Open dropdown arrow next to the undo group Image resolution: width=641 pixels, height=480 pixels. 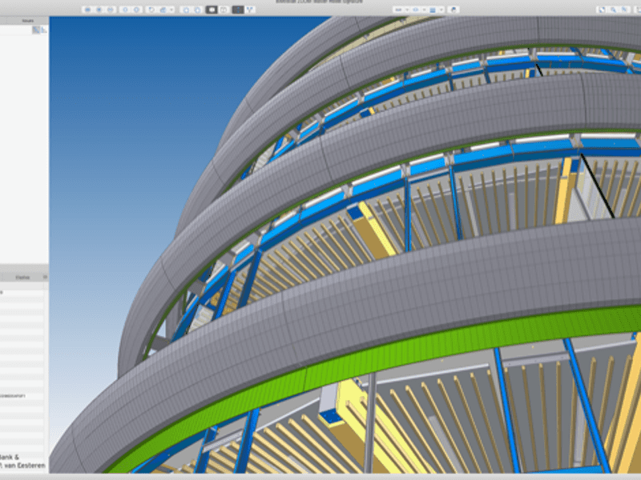point(171,10)
